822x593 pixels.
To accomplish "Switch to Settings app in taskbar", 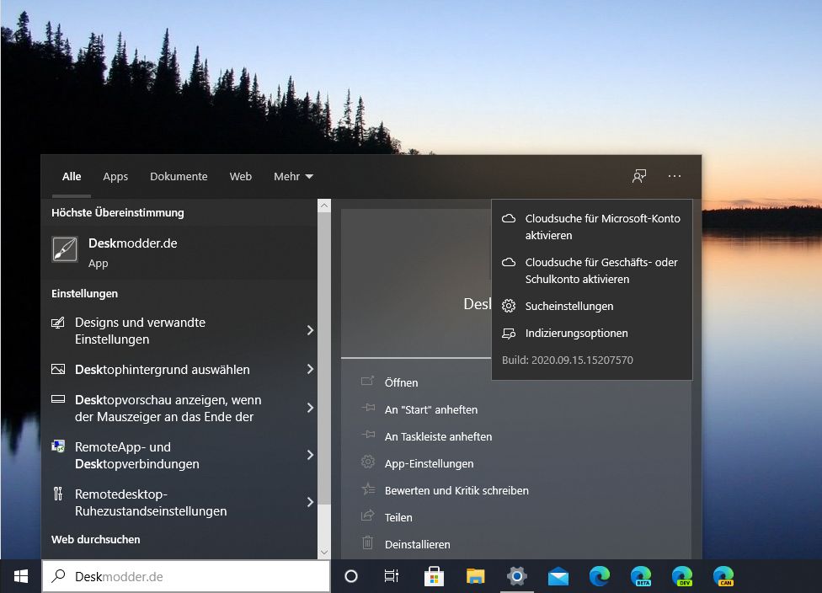I will [517, 576].
